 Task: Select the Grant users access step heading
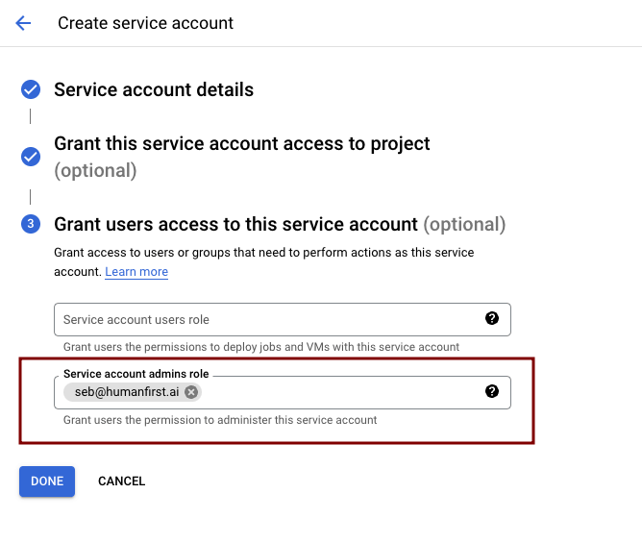(x=235, y=225)
